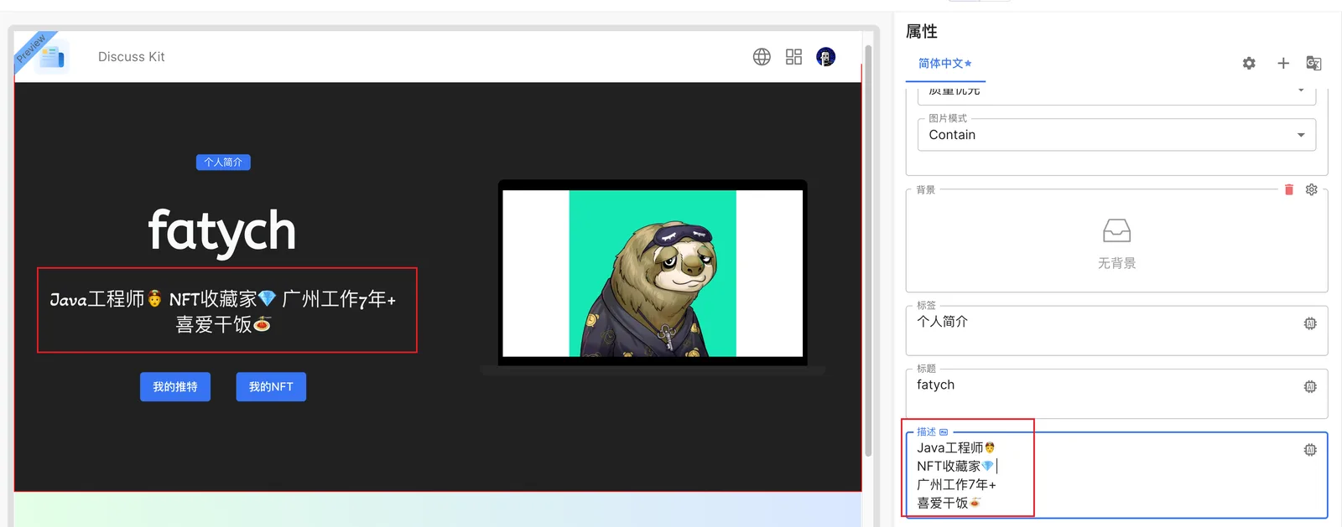The width and height of the screenshot is (1342, 527).
Task: Open the language globe icon in preview header
Action: pos(762,57)
